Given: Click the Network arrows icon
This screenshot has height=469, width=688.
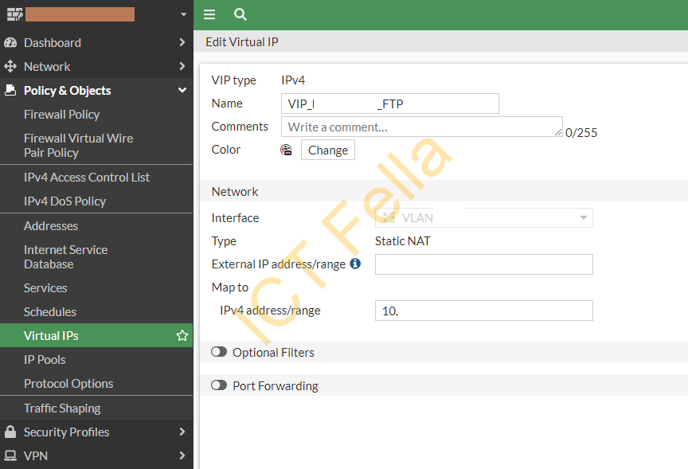Looking at the screenshot, I should [x=10, y=66].
